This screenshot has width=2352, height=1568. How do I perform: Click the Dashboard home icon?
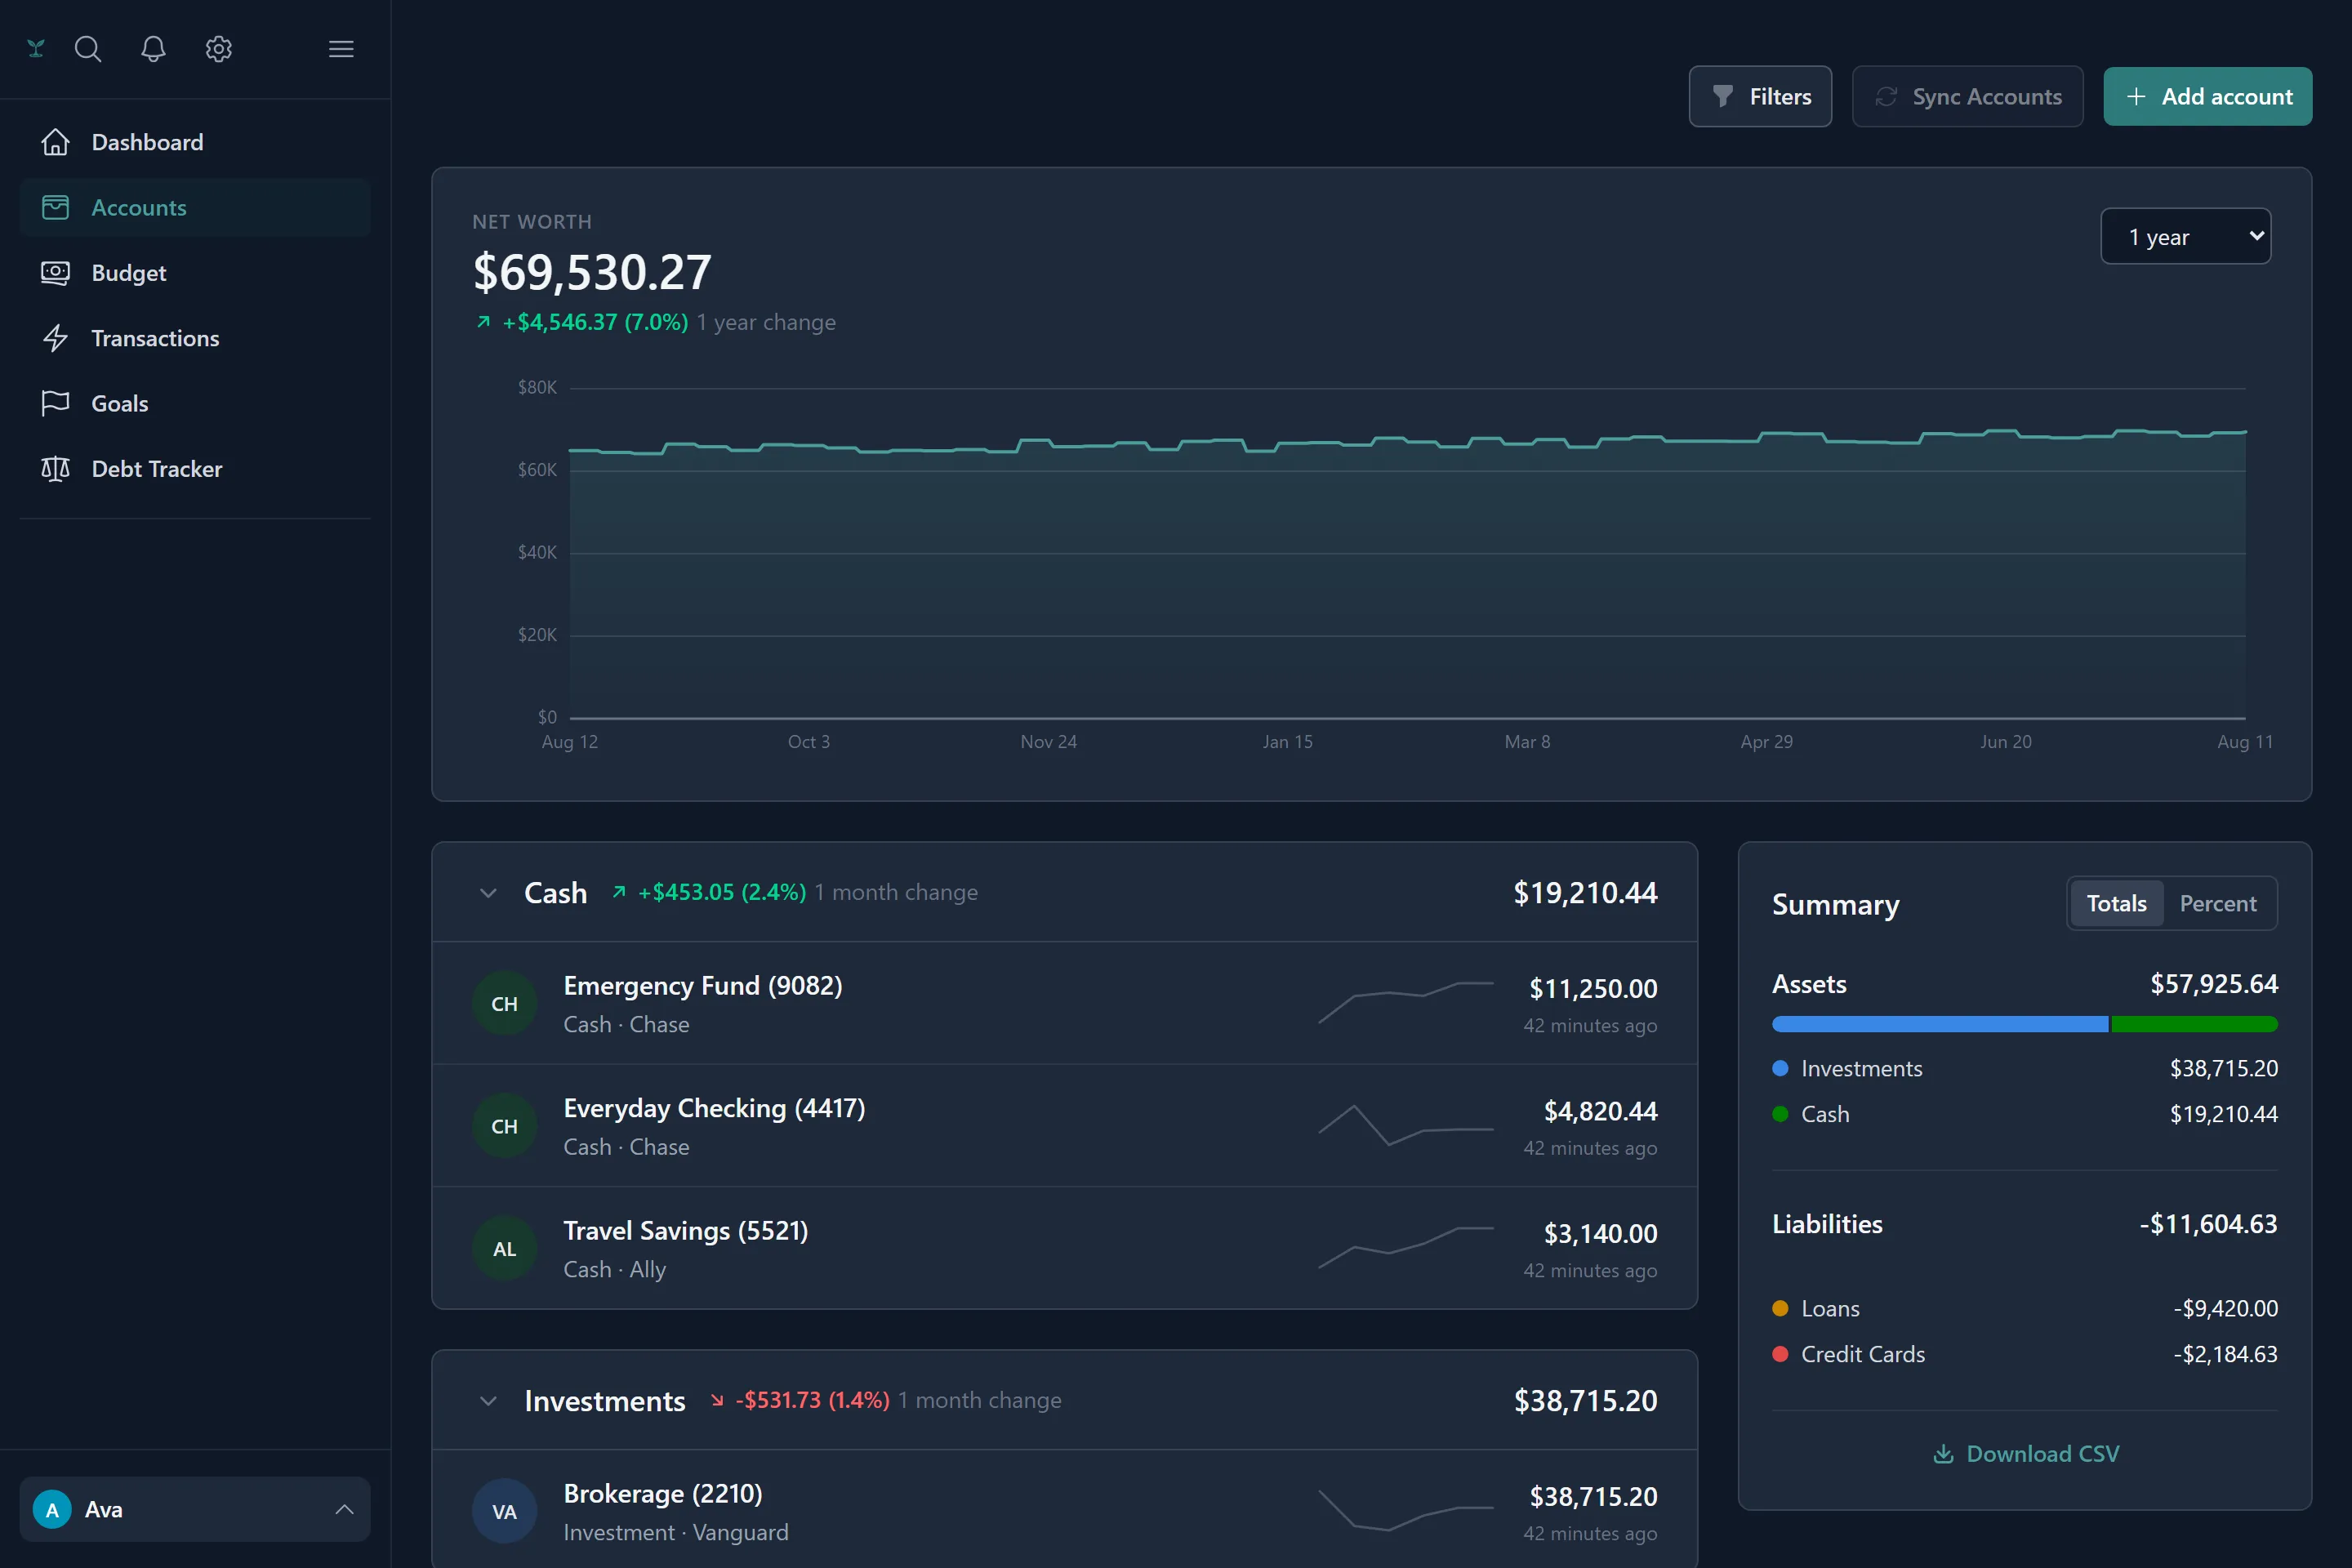pos(55,142)
